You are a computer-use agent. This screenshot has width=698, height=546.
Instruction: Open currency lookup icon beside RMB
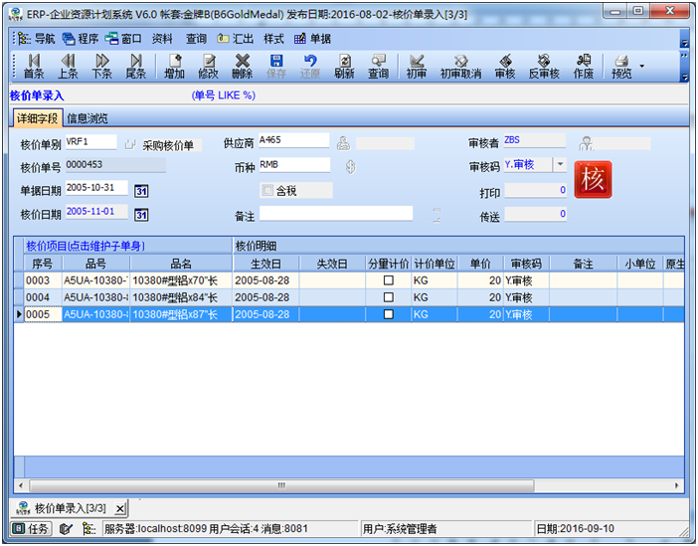[x=351, y=167]
